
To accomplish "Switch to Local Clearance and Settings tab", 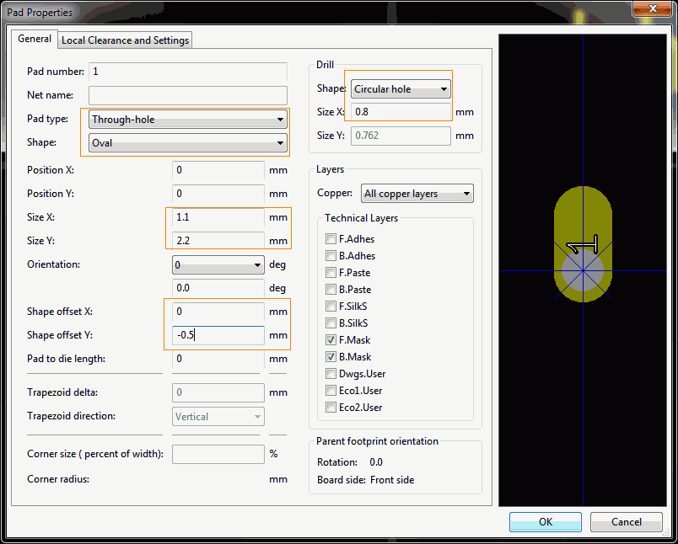I will [126, 40].
